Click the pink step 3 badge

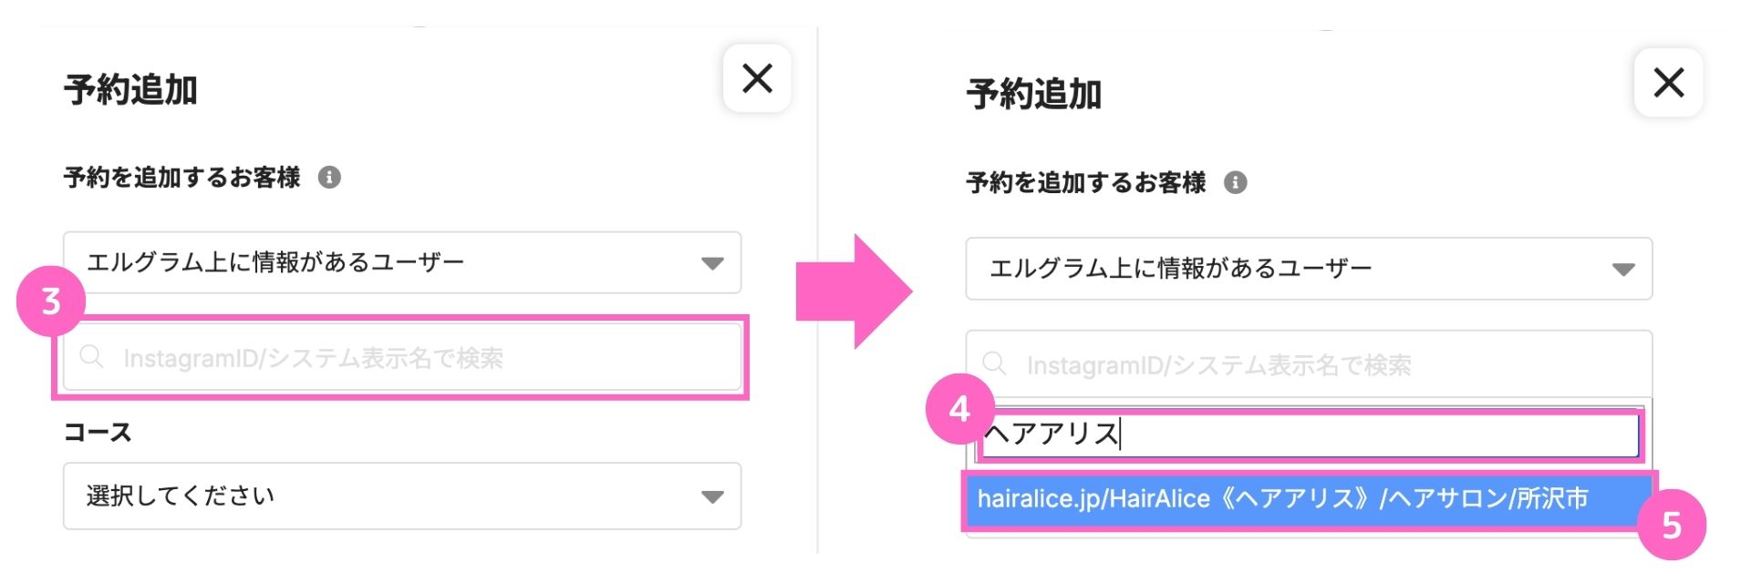(51, 302)
